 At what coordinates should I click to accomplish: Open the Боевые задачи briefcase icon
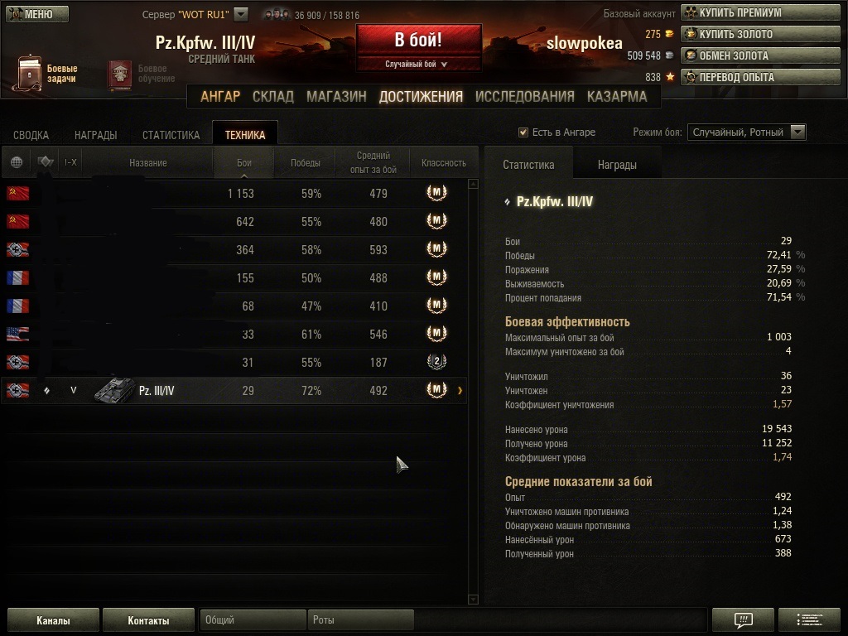click(28, 73)
